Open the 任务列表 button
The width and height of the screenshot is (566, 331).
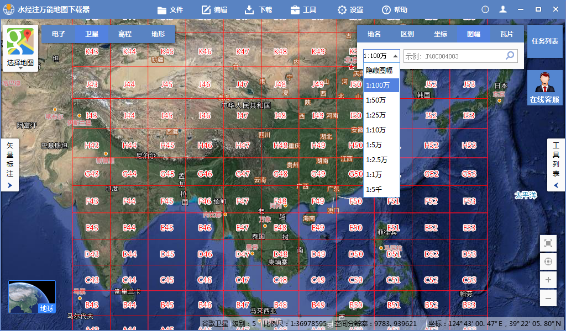pos(544,41)
